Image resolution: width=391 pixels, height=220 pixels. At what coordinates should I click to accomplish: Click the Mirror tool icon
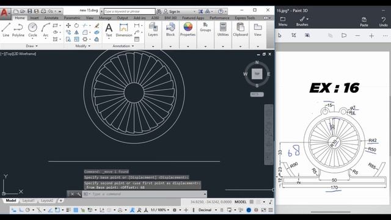click(x=76, y=32)
